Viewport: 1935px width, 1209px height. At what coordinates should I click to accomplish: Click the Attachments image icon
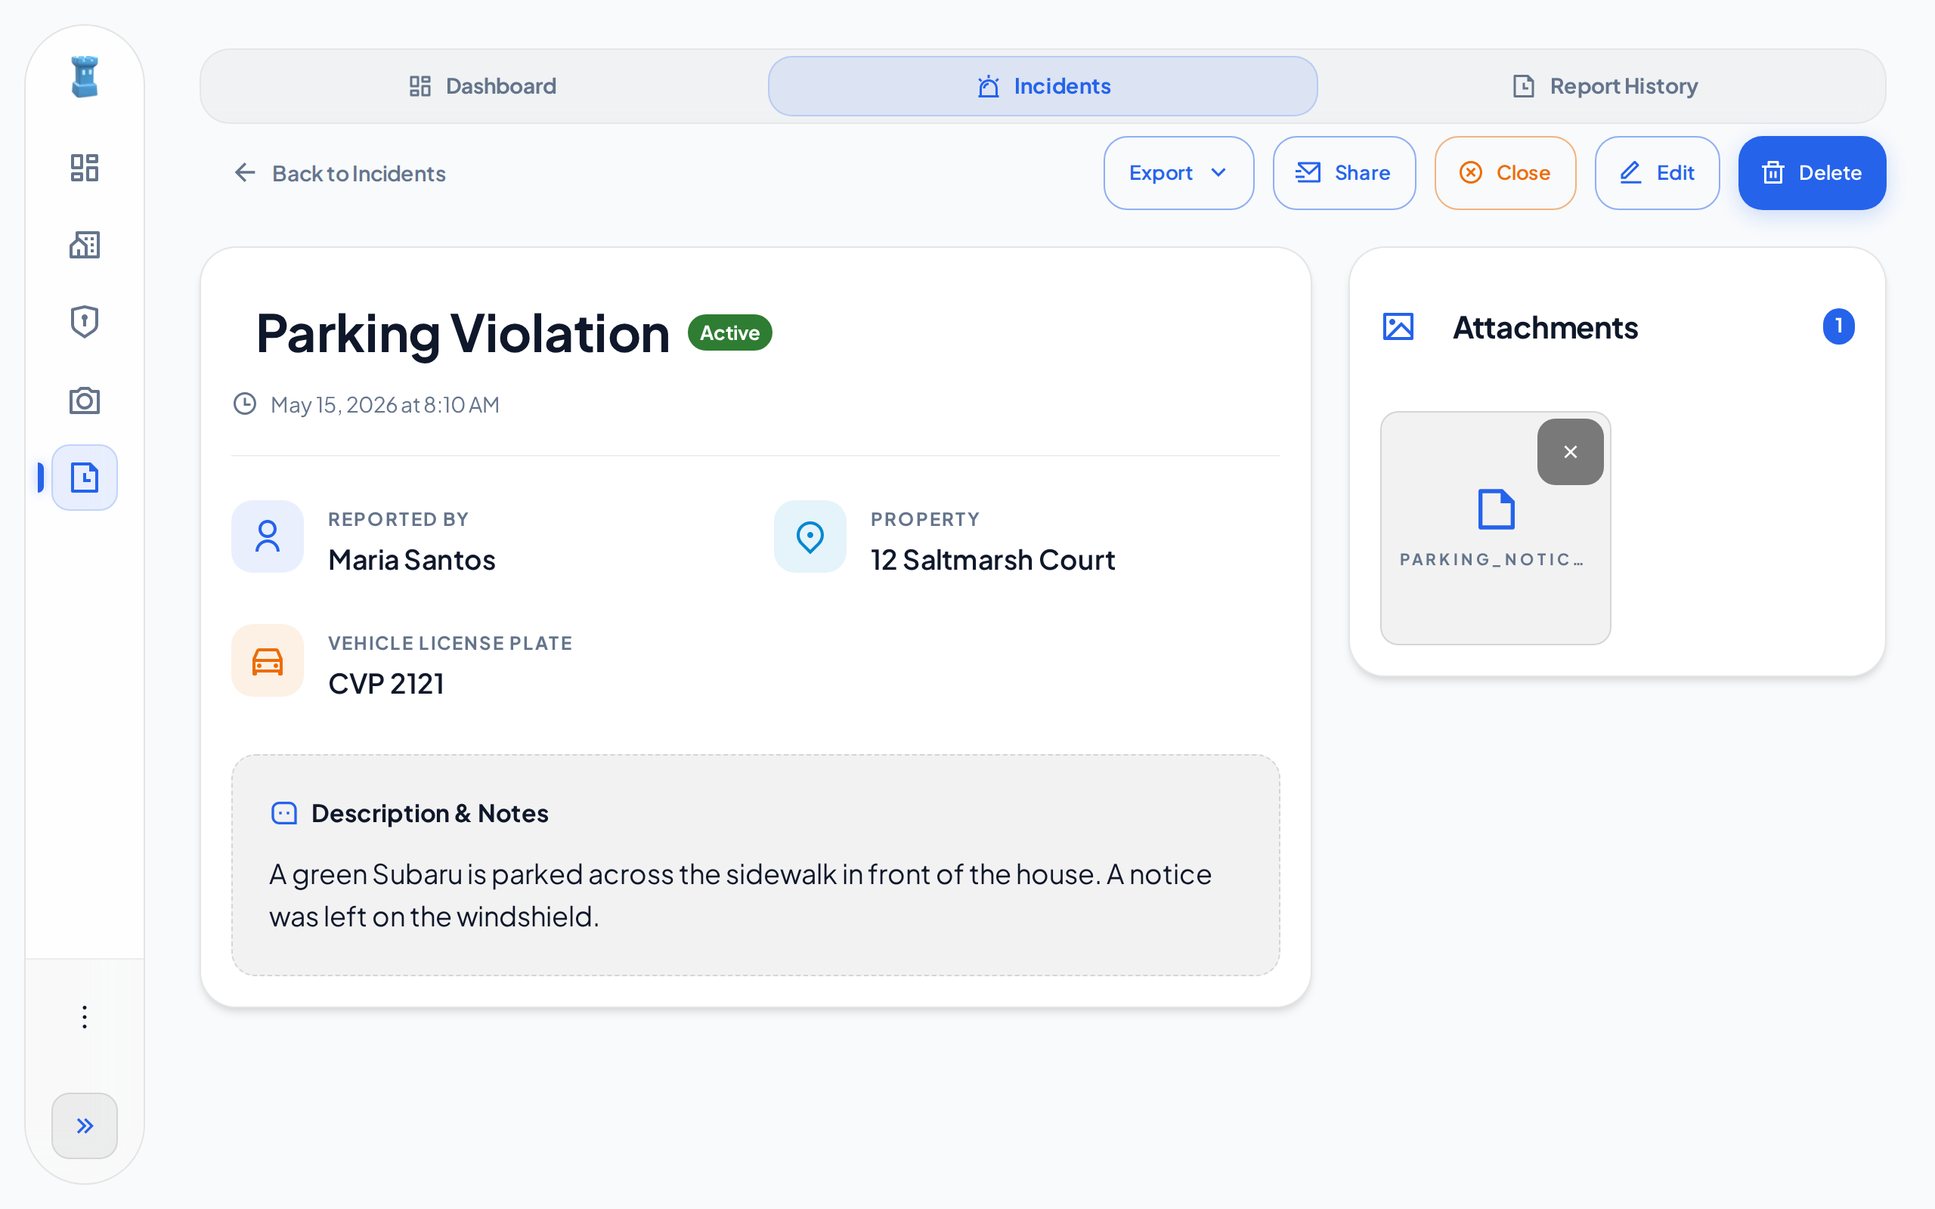pyautogui.click(x=1398, y=327)
